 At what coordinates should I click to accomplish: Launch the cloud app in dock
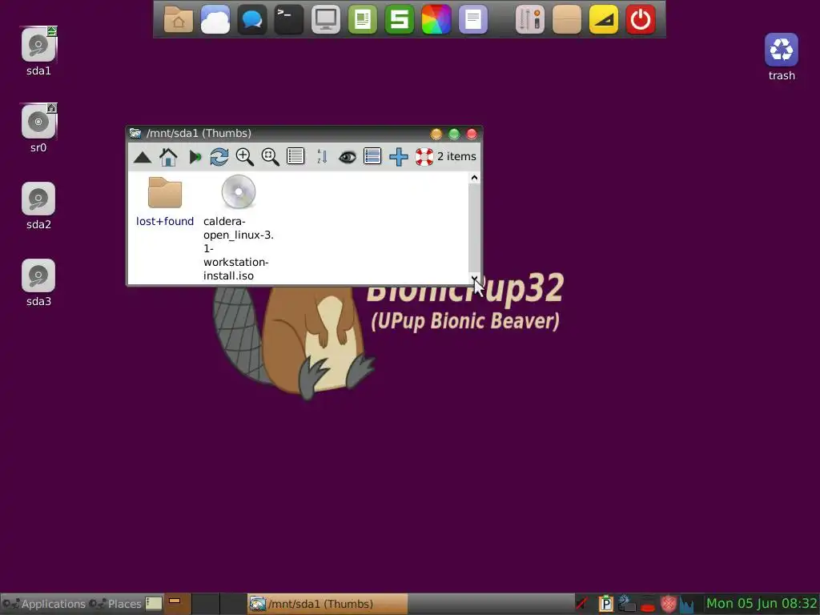(x=215, y=20)
